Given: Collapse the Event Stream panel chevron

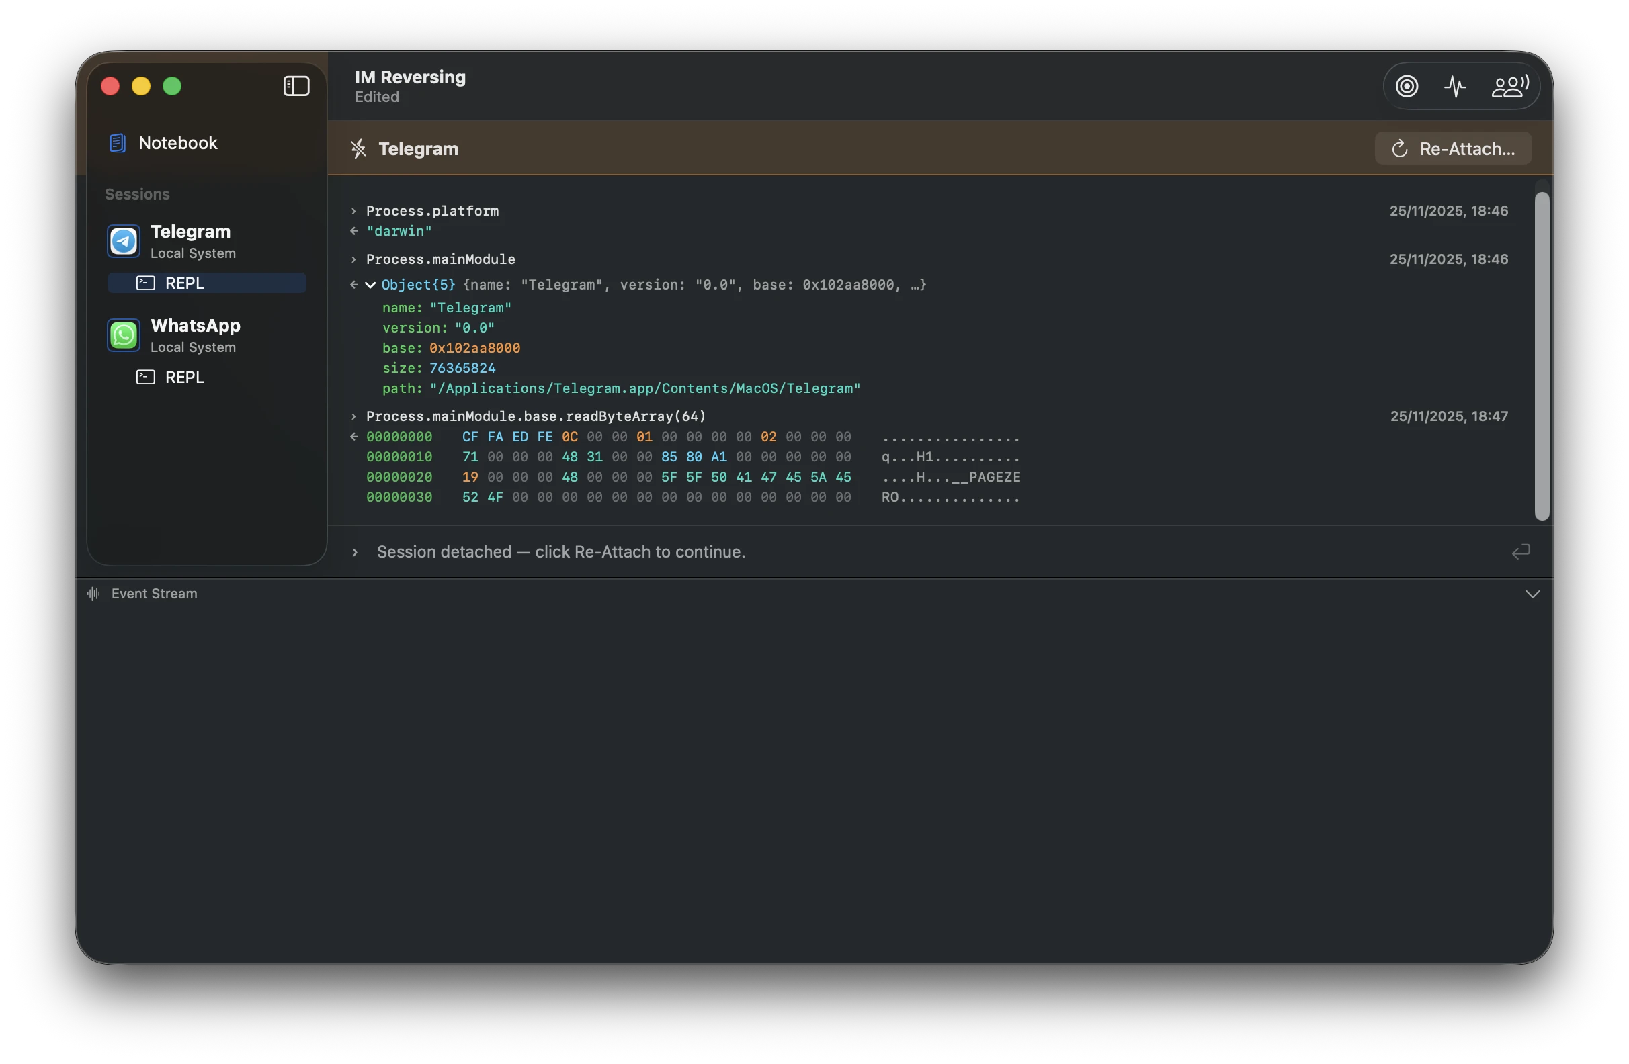Looking at the screenshot, I should click(1532, 594).
